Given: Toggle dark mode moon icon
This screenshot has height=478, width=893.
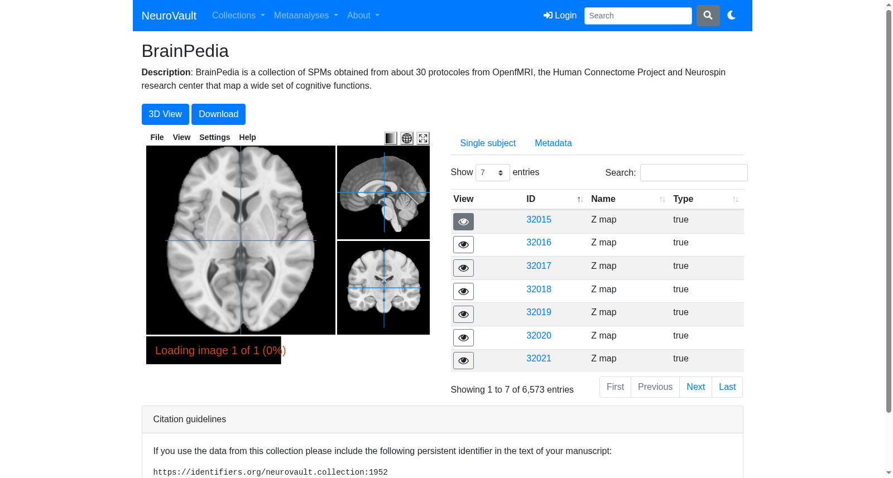Looking at the screenshot, I should (732, 16).
